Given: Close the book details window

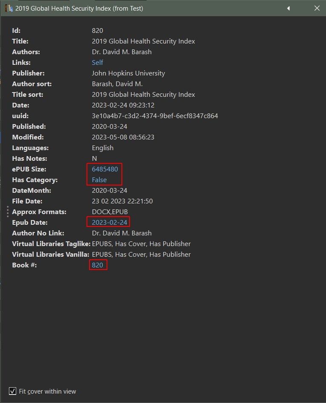Looking at the screenshot, I should tap(317, 8).
